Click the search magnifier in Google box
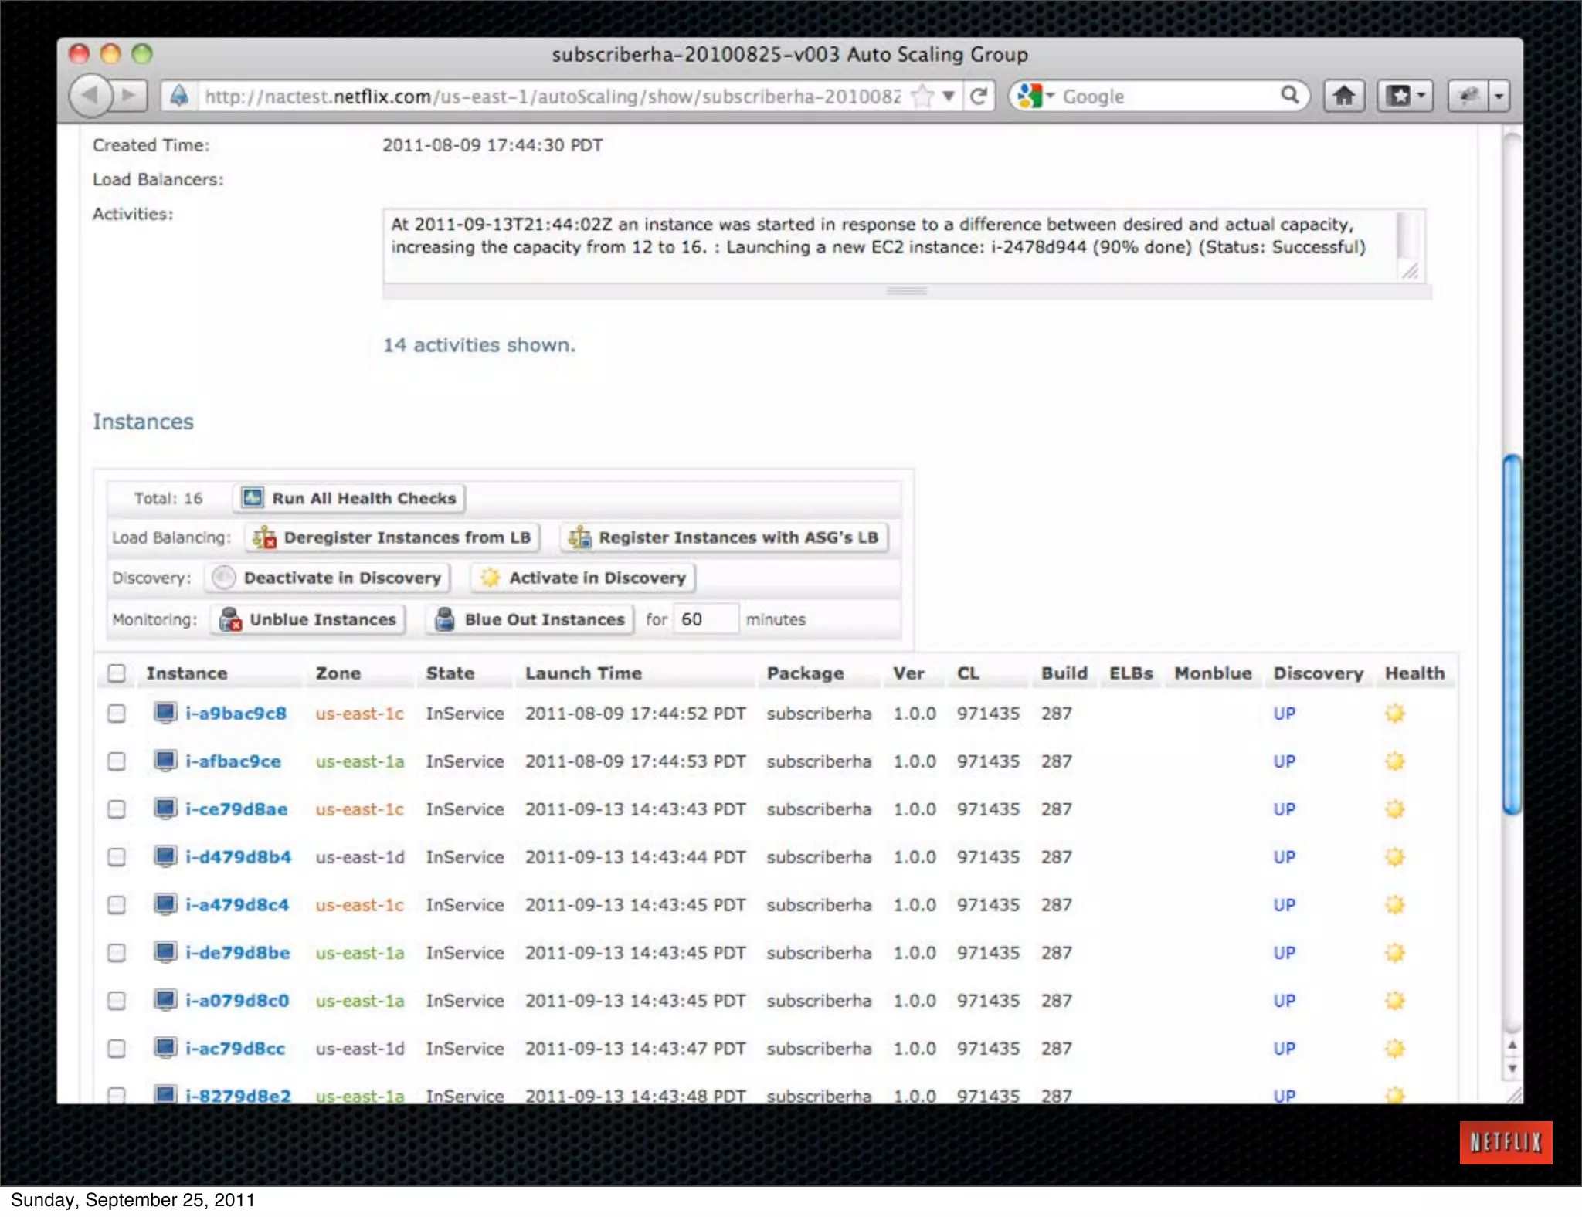 pos(1289,96)
